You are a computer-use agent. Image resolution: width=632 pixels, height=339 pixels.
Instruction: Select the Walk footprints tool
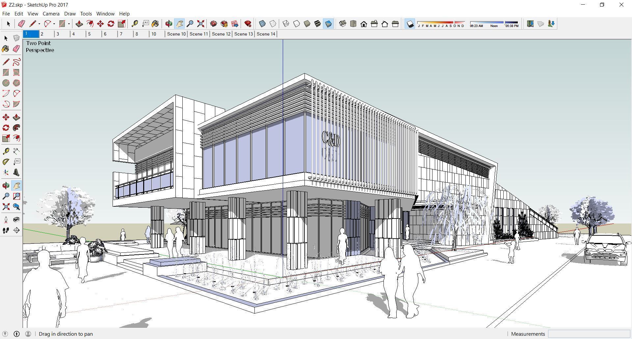pos(6,230)
